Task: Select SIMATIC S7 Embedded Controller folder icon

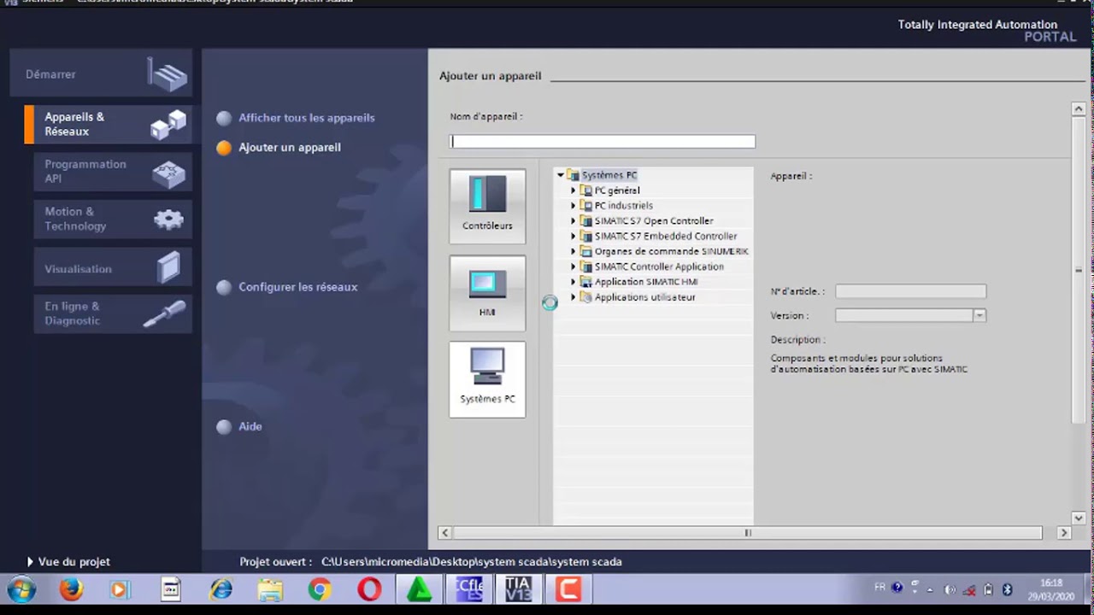Action: click(585, 237)
